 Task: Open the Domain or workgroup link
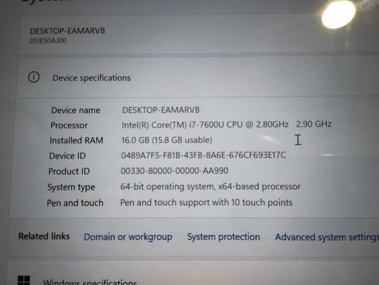(128, 237)
